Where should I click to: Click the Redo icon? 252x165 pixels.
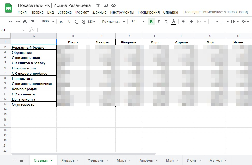tap(18, 22)
